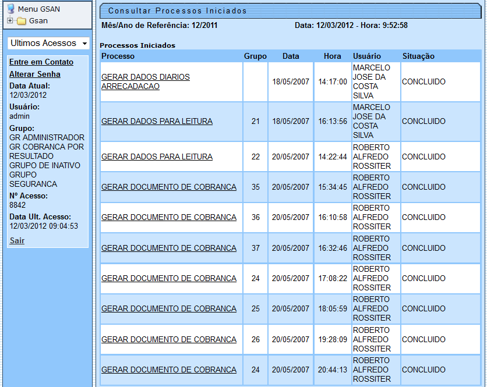Viewport: 487px width, 387px height.
Task: Click the Processo column header
Action: tap(117, 56)
